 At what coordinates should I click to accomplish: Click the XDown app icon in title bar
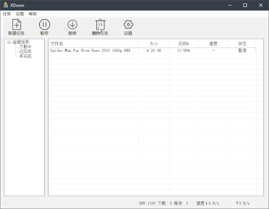[x=5, y=5]
